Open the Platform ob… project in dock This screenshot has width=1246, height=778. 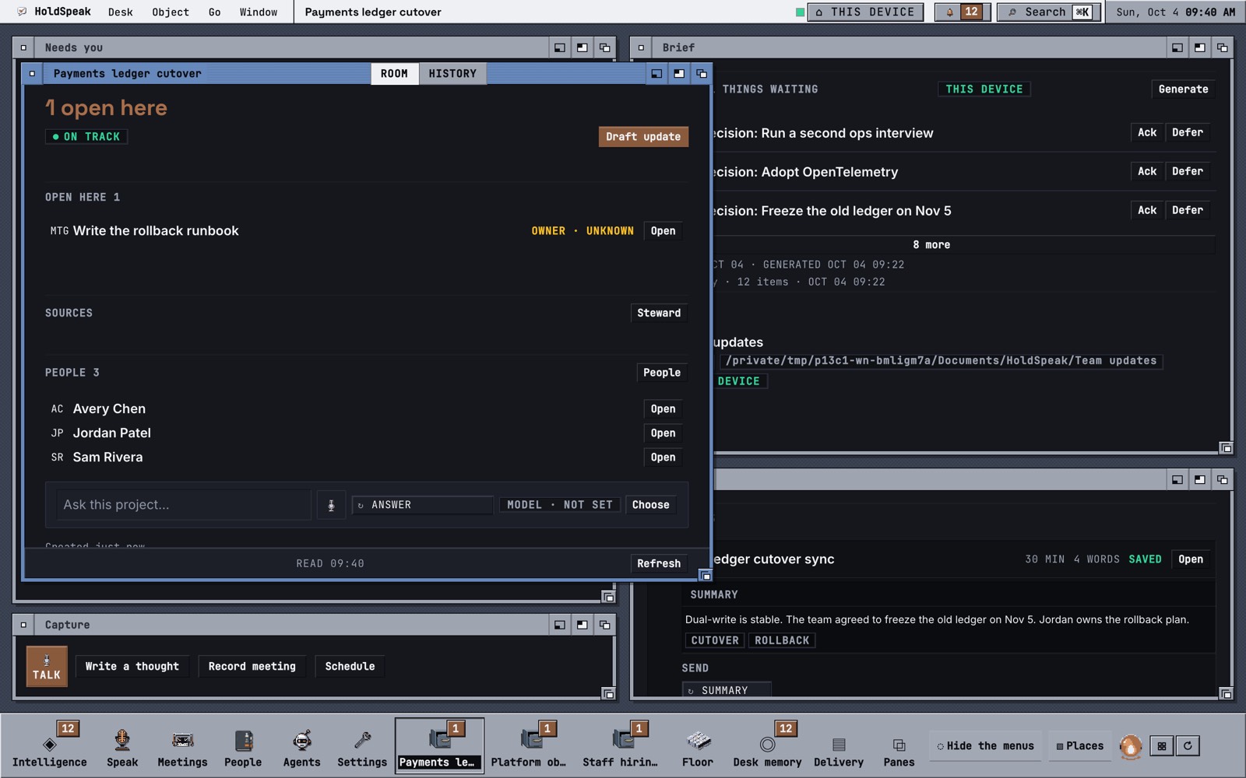529,745
